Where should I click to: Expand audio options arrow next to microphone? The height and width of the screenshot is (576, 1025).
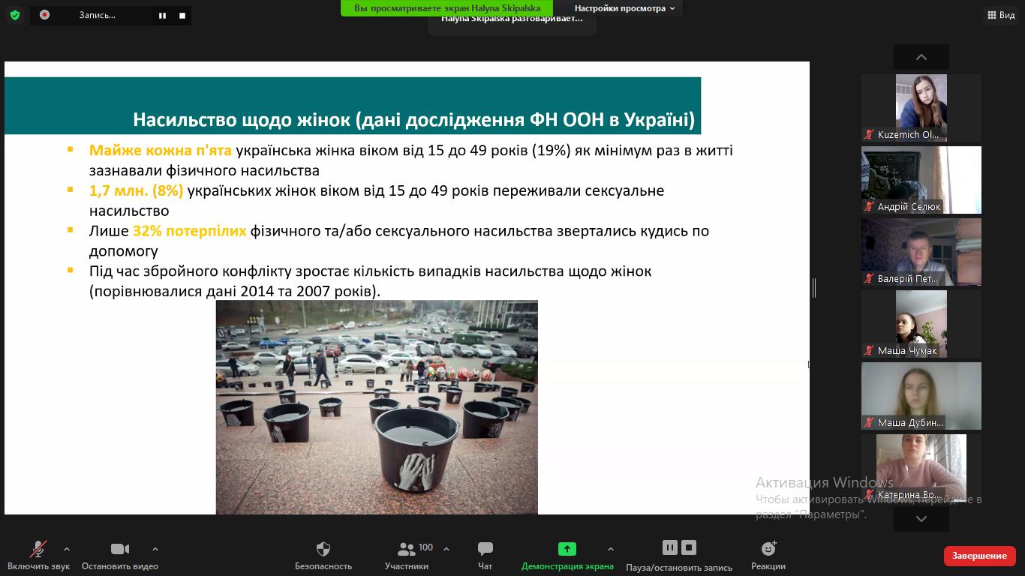(x=67, y=549)
